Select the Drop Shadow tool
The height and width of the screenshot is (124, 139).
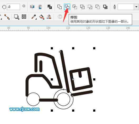click(x=16, y=17)
